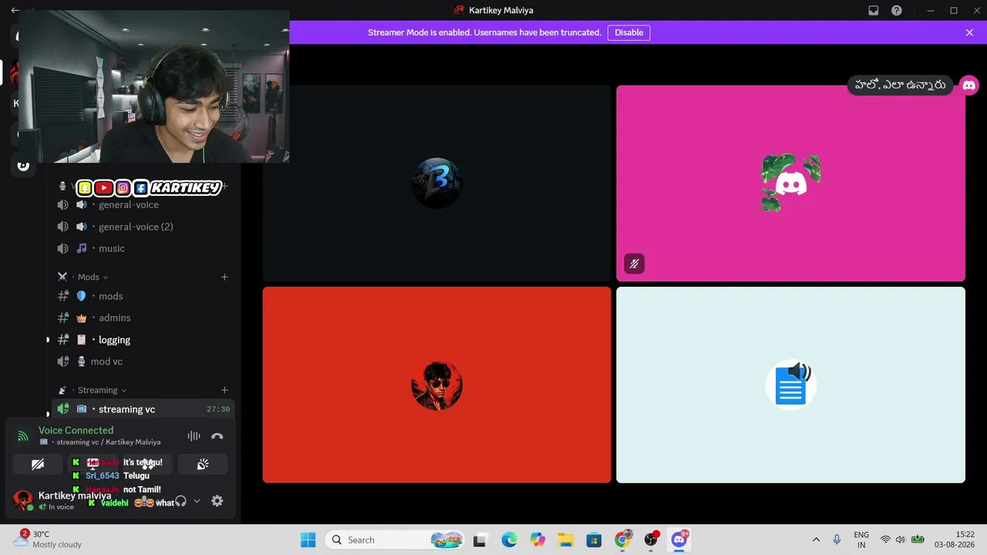This screenshot has height=555, width=987.
Task: Go back using the title bar arrow
Action: [15, 11]
